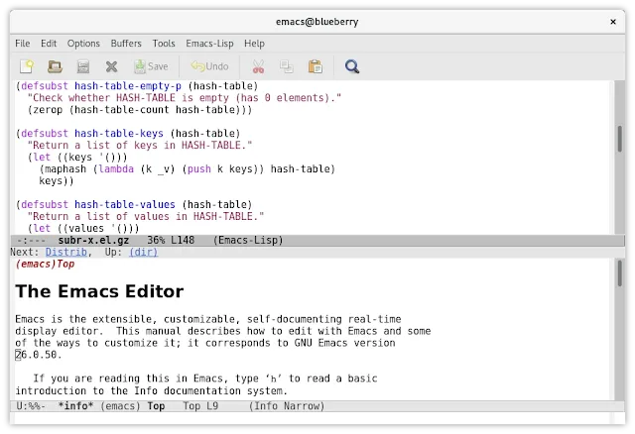Click the upper pane scrollbar thumb
The height and width of the screenshot is (434, 635).
(619, 139)
